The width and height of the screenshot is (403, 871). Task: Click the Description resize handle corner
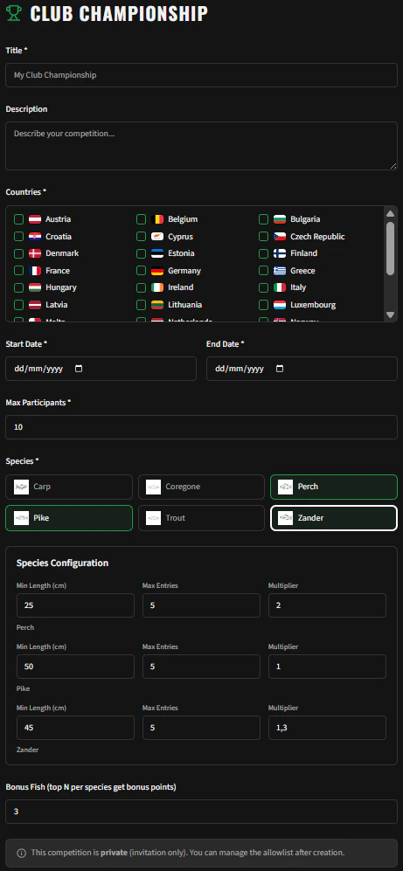[x=393, y=165]
